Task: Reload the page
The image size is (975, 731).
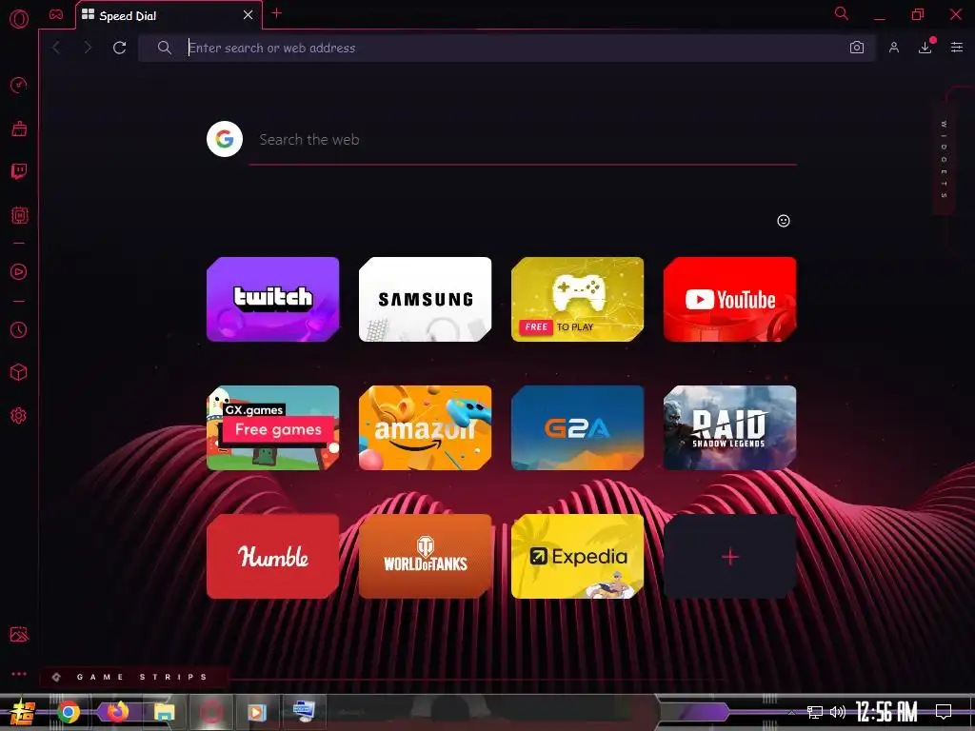Action: [x=119, y=48]
